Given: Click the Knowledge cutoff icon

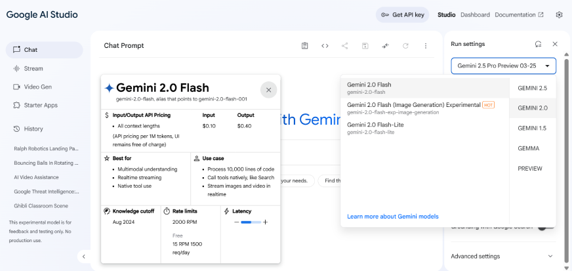Looking at the screenshot, I should pyautogui.click(x=106, y=211).
